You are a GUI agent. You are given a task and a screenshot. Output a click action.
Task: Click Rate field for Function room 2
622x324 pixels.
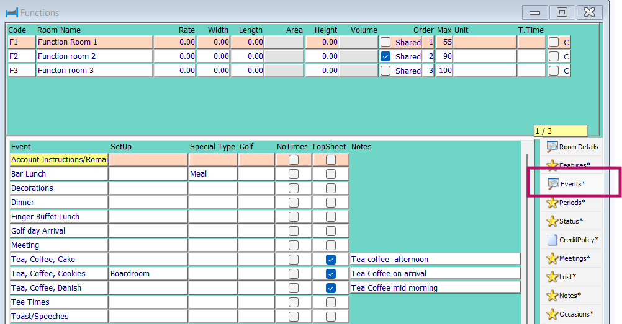[x=175, y=56]
